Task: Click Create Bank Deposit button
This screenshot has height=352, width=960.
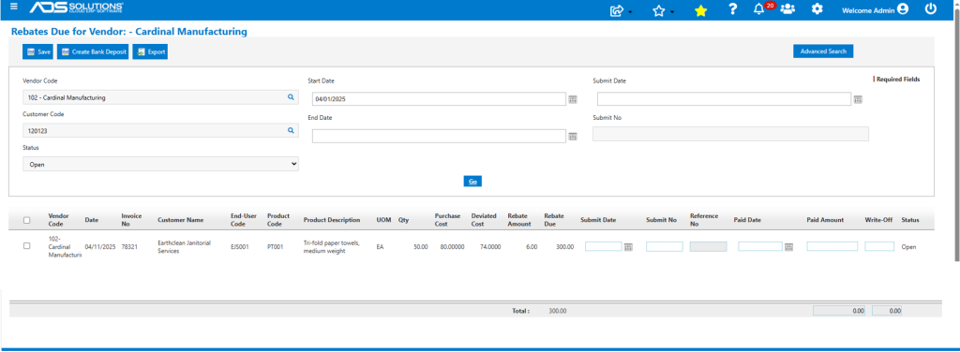Action: tap(93, 51)
